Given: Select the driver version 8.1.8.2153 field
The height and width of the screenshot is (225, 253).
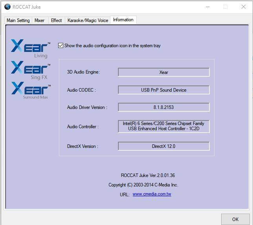Looking at the screenshot, I should pyautogui.click(x=163, y=107).
